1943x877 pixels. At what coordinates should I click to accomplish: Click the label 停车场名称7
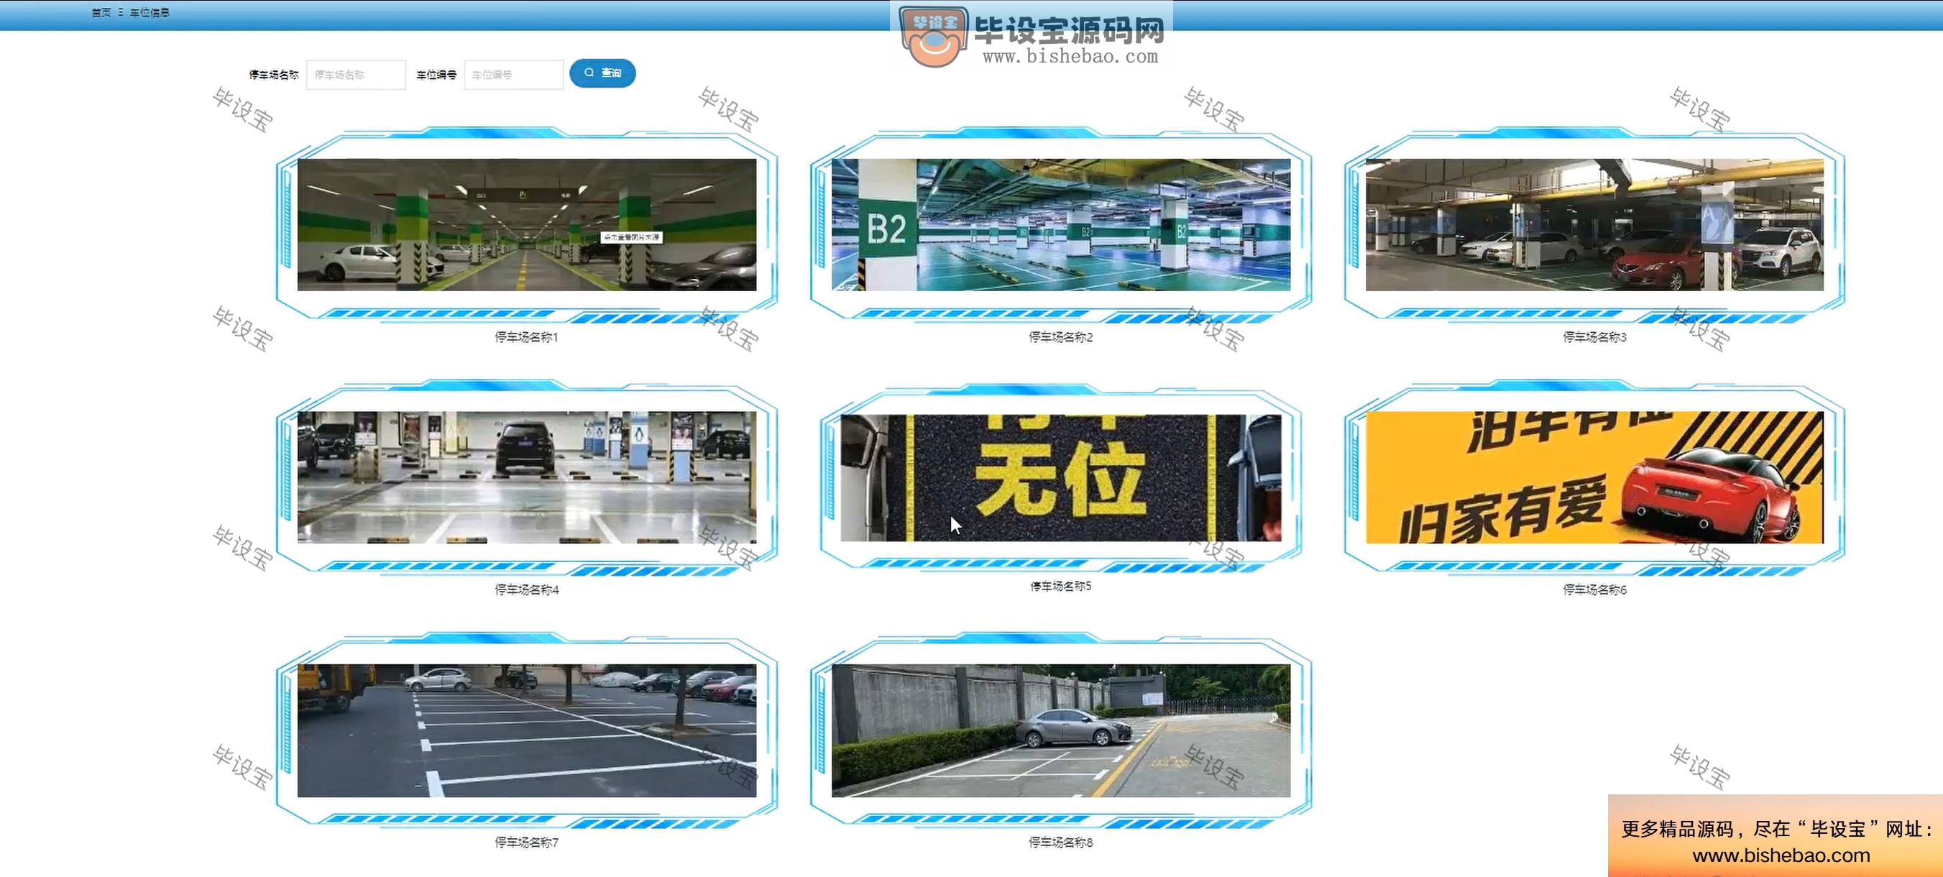tap(526, 842)
